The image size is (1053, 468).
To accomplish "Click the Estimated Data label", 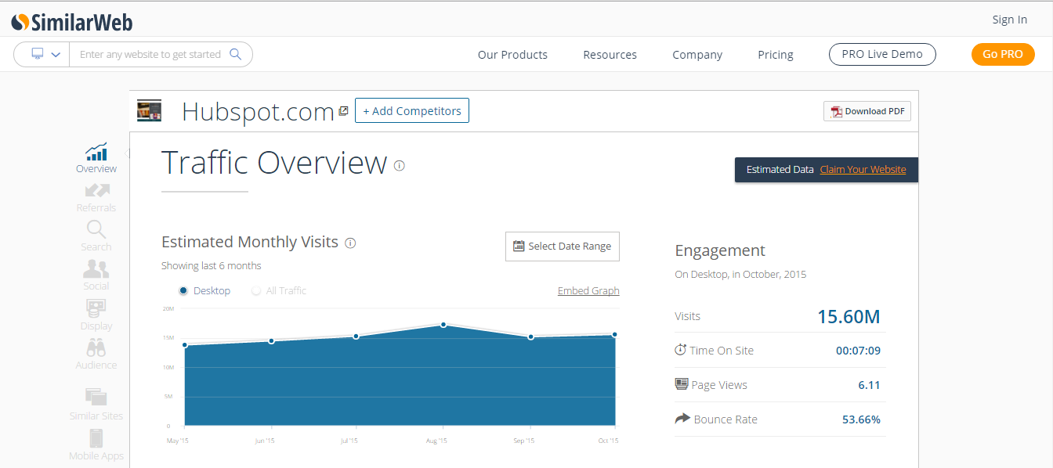I will click(780, 169).
